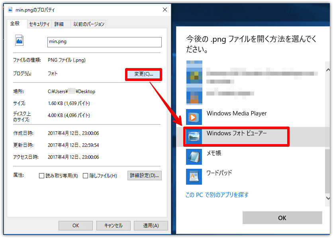Open the 詳細 tab

(59, 24)
